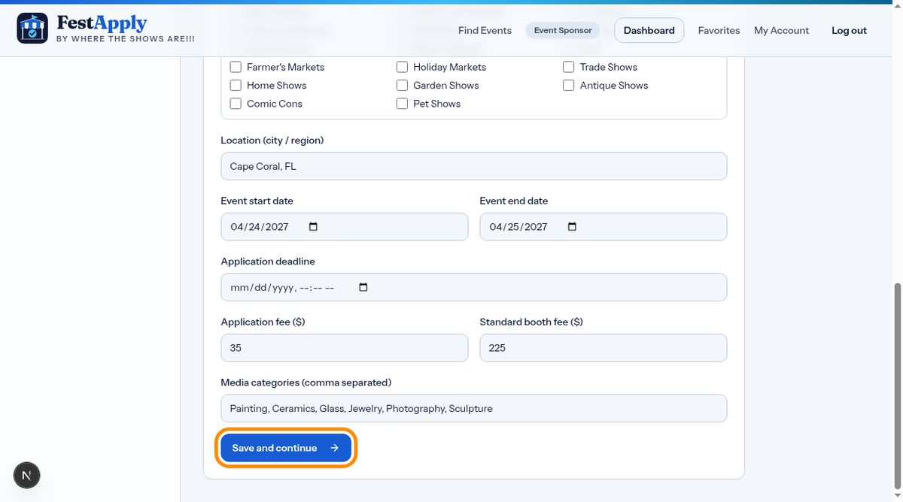This screenshot has height=502, width=903.
Task: Go to Find Events in navigation
Action: (485, 31)
